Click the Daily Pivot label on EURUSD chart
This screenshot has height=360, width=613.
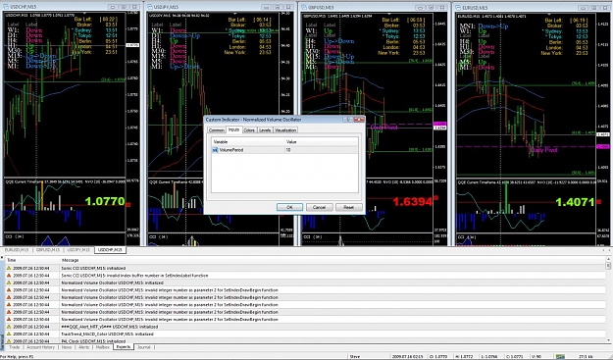543,150
